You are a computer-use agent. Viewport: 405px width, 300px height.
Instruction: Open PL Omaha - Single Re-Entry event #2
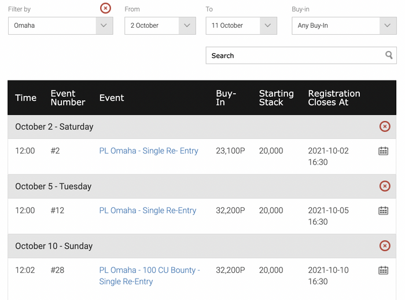149,151
